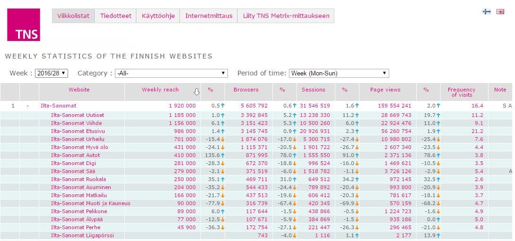Open the Category dropdown showing -All-

tap(171, 74)
